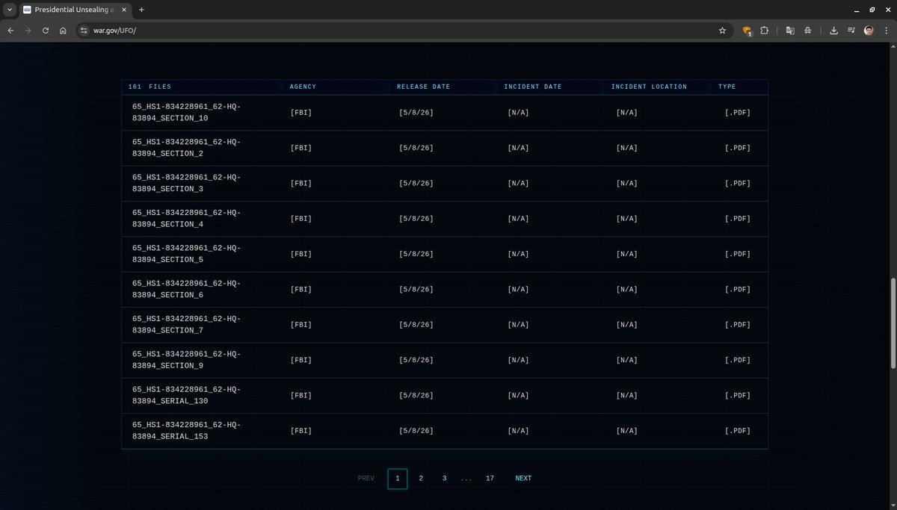Screen dimensions: 897x510
Task: Open file ending SECTION_9
Action: [x=186, y=360]
